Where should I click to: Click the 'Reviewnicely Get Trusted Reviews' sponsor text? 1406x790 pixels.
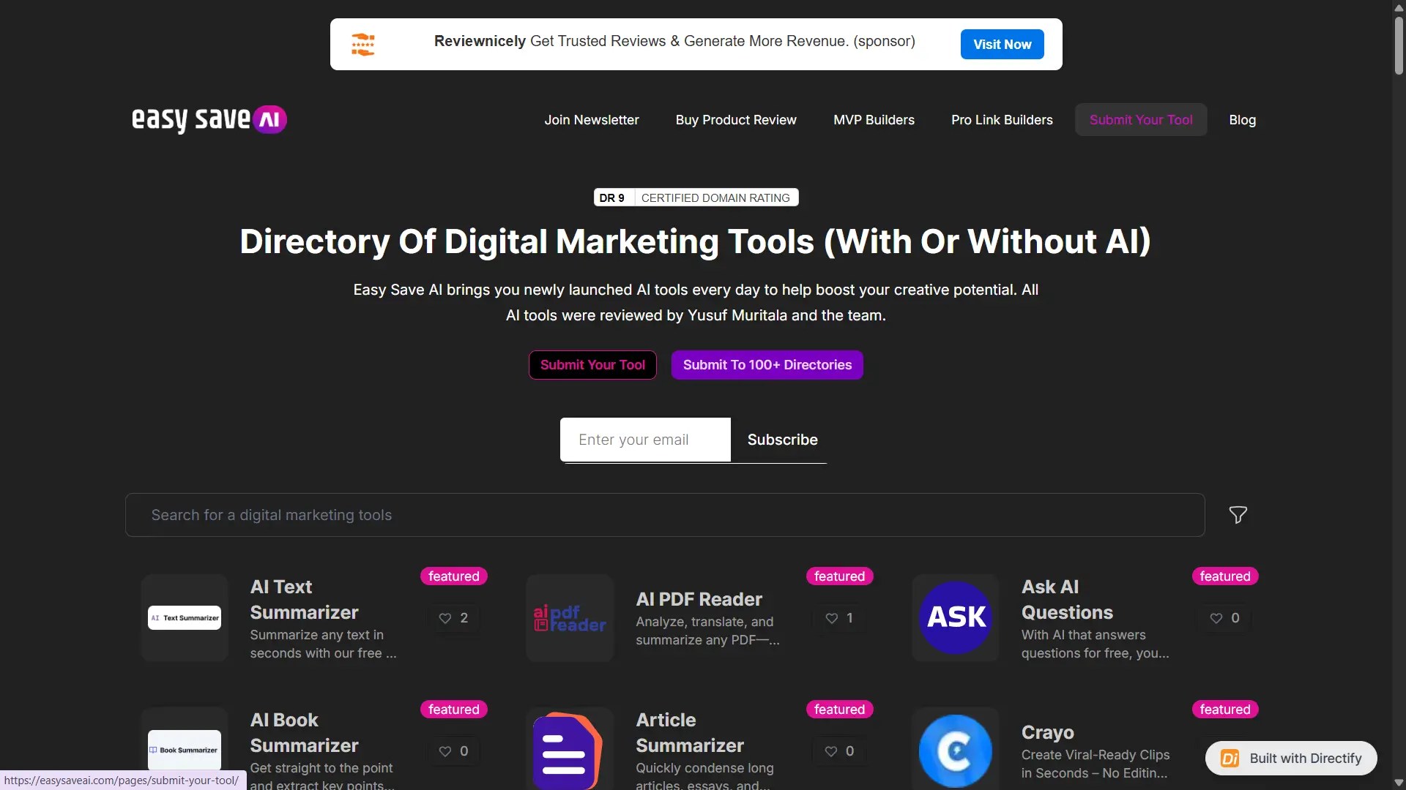pyautogui.click(x=674, y=42)
